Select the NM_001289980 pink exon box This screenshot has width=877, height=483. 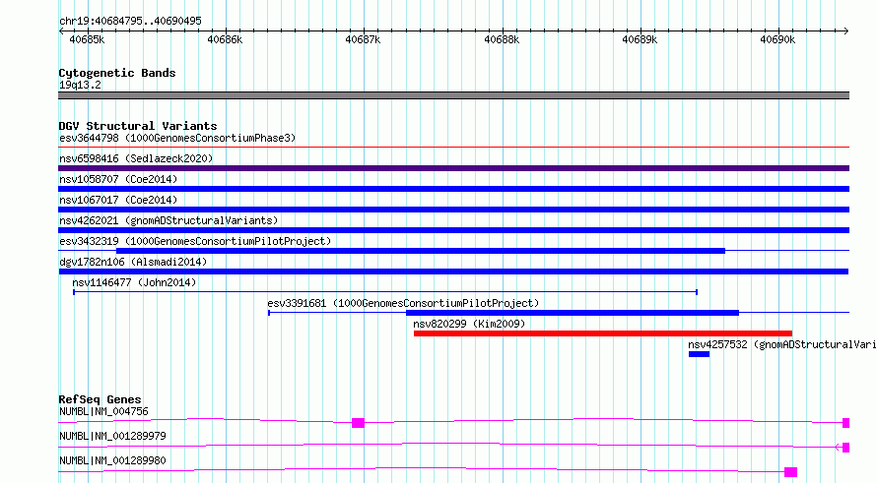pyautogui.click(x=790, y=472)
